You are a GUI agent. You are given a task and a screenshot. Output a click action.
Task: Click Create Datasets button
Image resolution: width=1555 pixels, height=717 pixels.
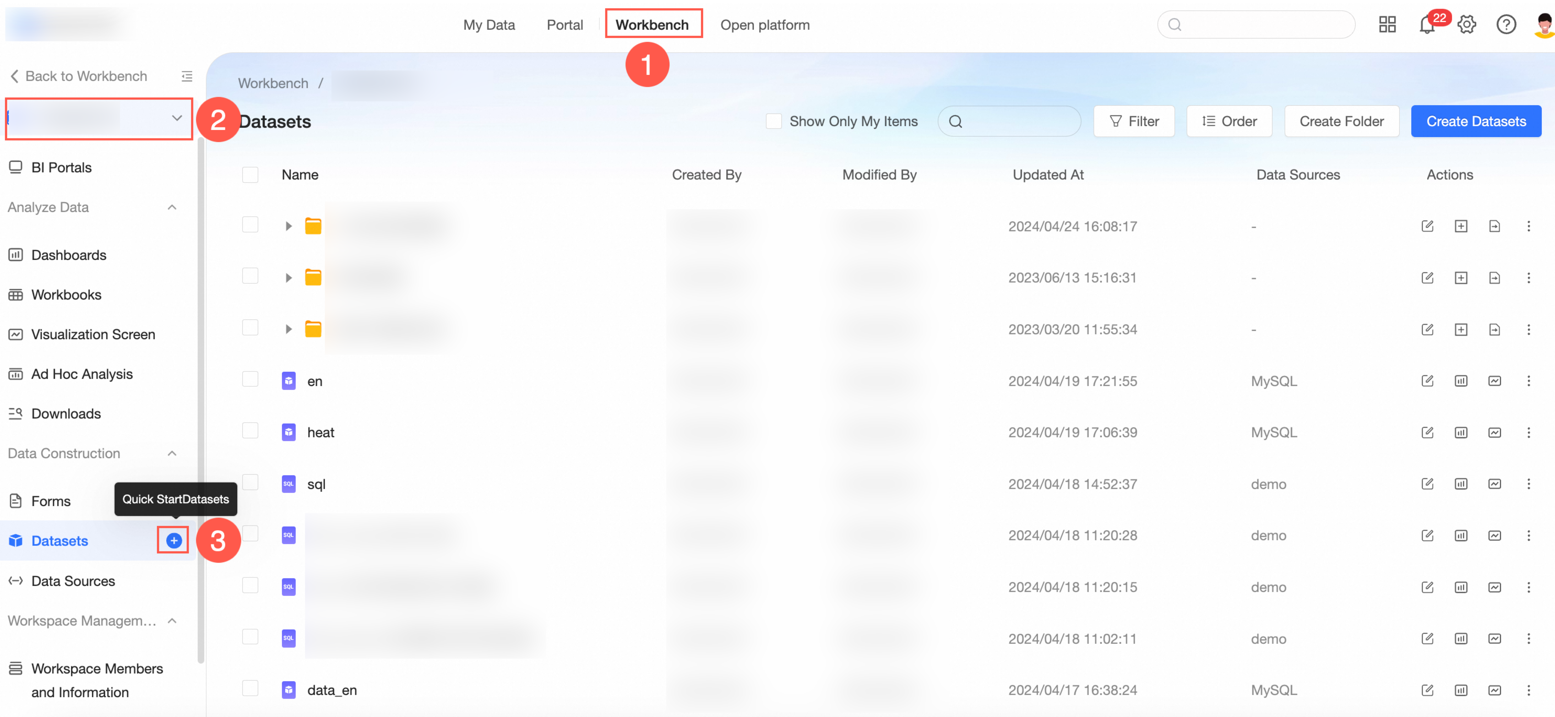(x=1476, y=121)
